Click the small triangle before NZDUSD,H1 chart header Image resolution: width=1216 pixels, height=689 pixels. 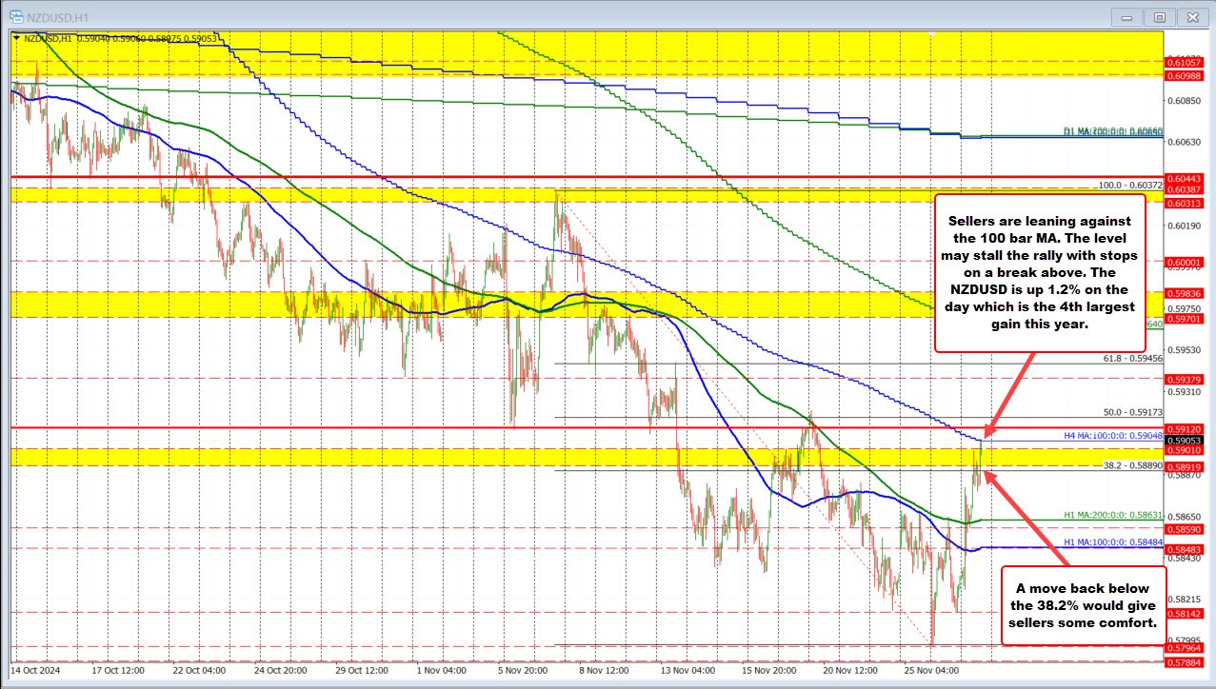point(15,38)
